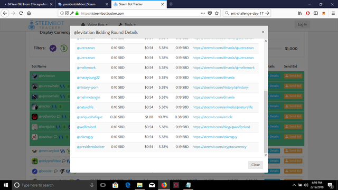
Task: Open Task View from taskbar
Action: [x=103, y=185]
